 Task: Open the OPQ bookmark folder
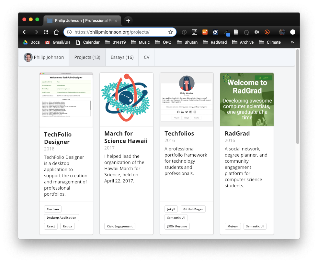coord(163,42)
